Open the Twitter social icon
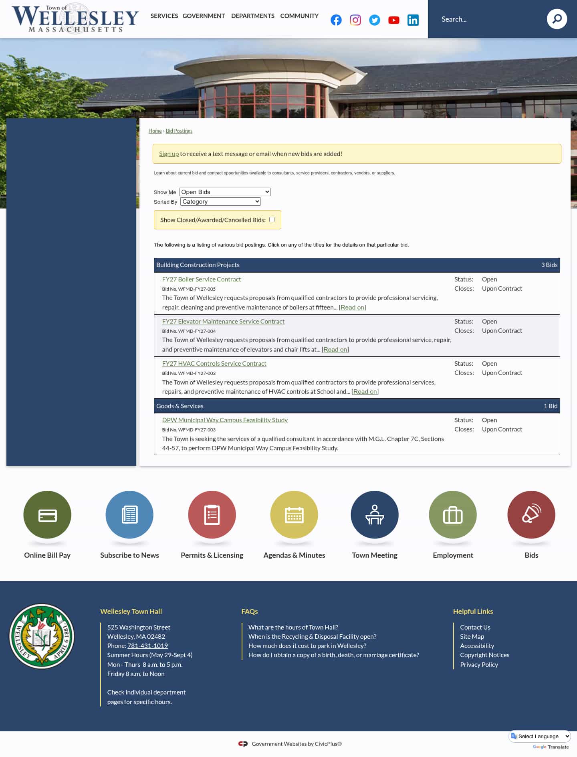Viewport: 577px width, 757px height. click(375, 20)
